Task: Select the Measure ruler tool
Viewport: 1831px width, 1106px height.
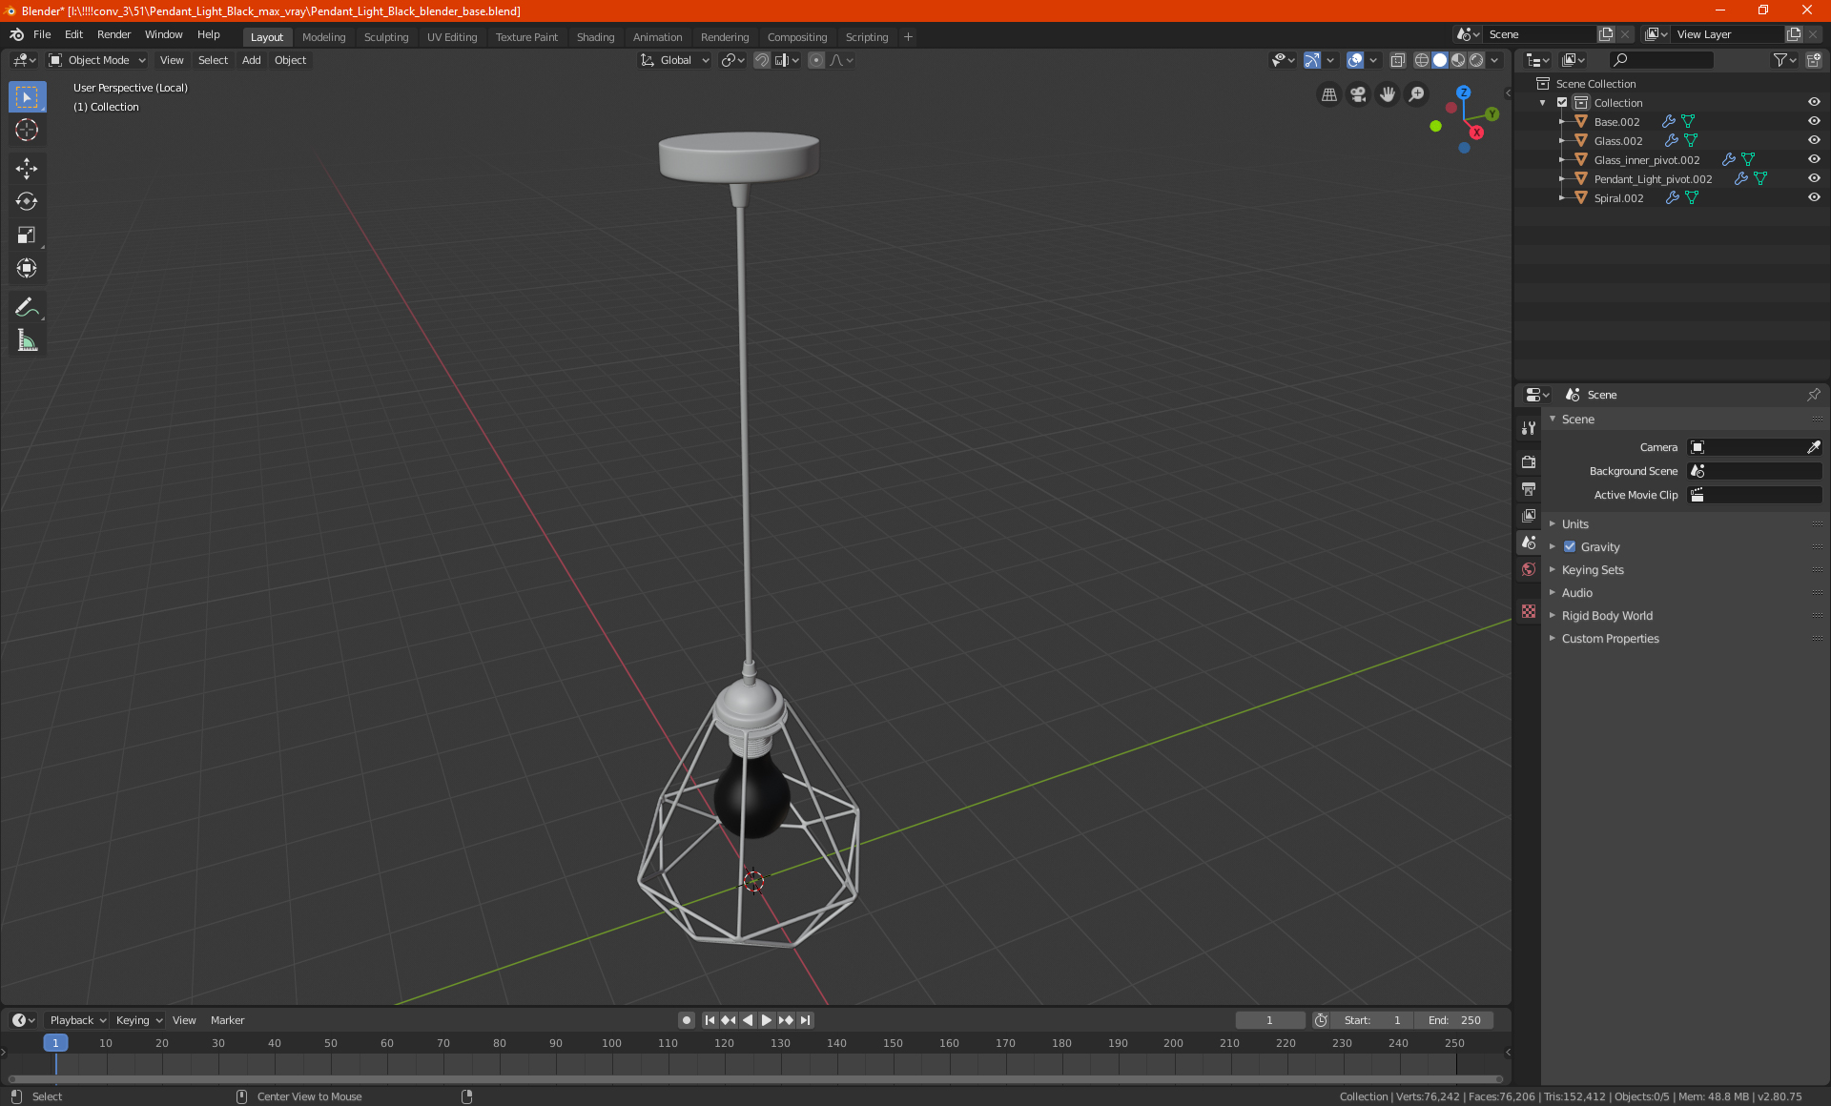Action: click(27, 340)
